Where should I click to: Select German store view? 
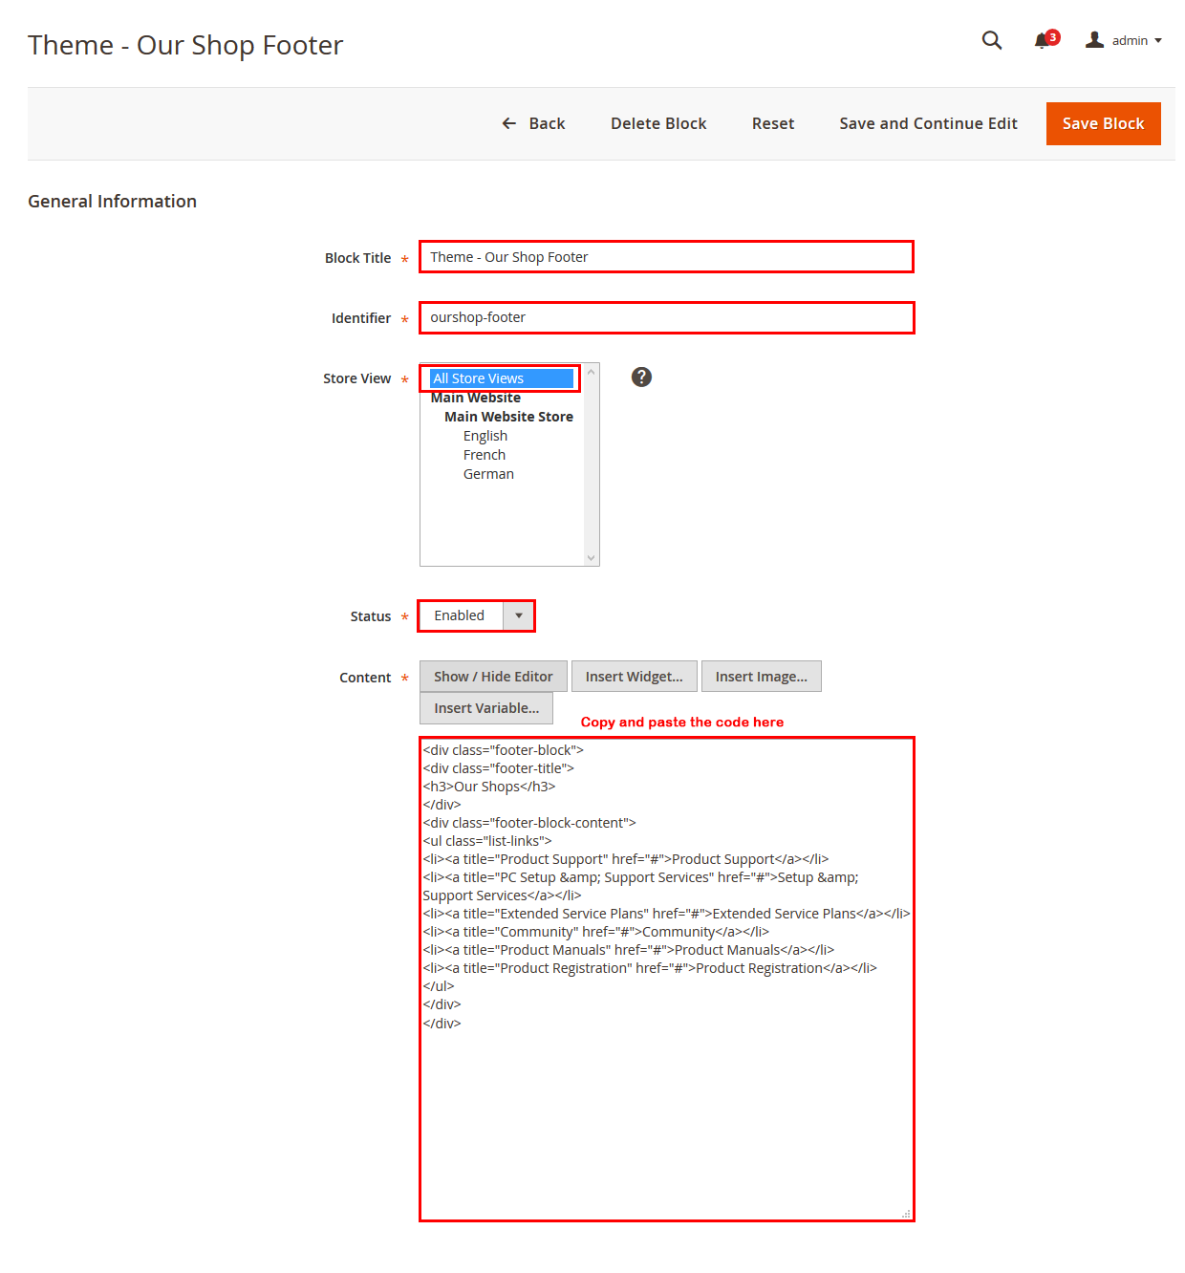pos(488,474)
